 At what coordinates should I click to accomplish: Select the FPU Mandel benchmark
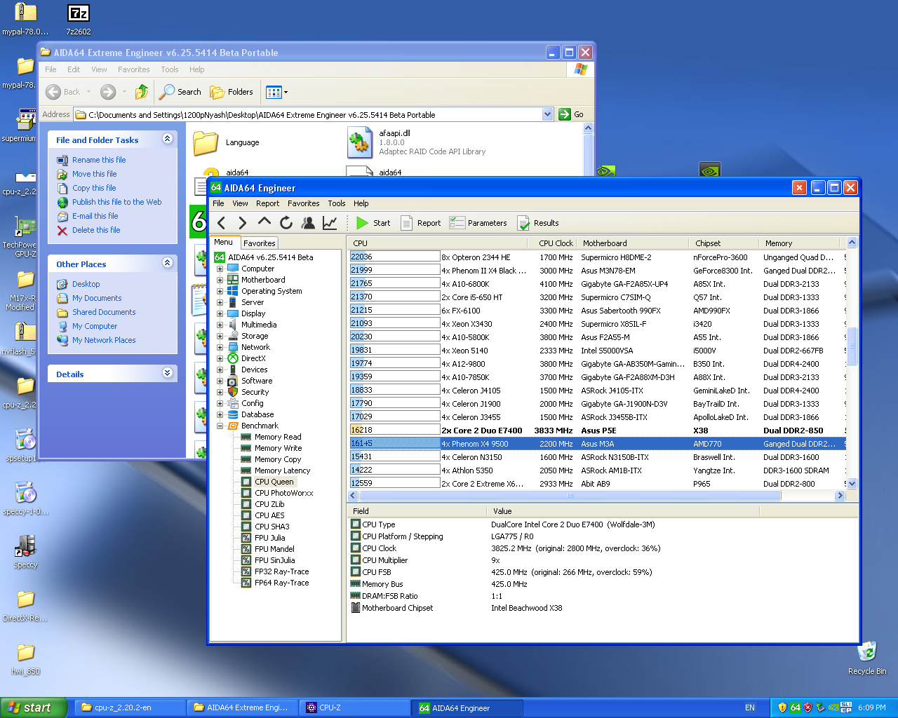point(274,549)
